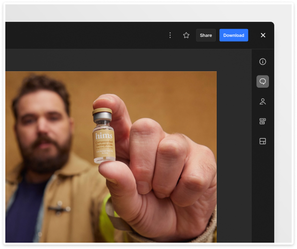
Task: Open the layout template sidebar icon
Action: (262, 141)
